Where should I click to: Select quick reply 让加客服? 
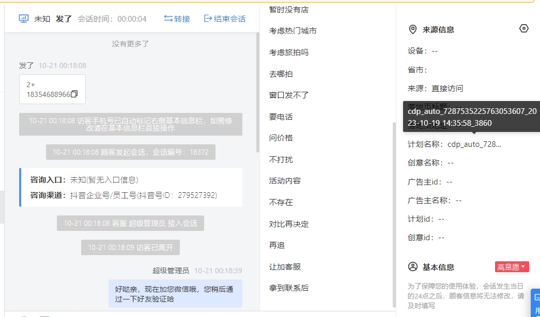pyautogui.click(x=285, y=267)
